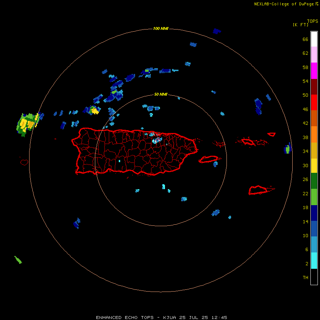Click legend value 58
The height and width of the screenshot is (320, 320).
pos(305,67)
